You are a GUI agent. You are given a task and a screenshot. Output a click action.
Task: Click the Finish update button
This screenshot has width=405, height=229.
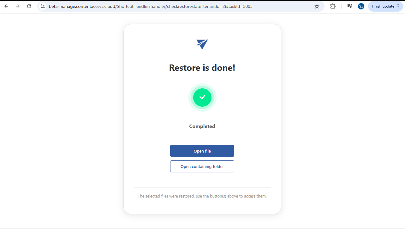tap(385, 6)
